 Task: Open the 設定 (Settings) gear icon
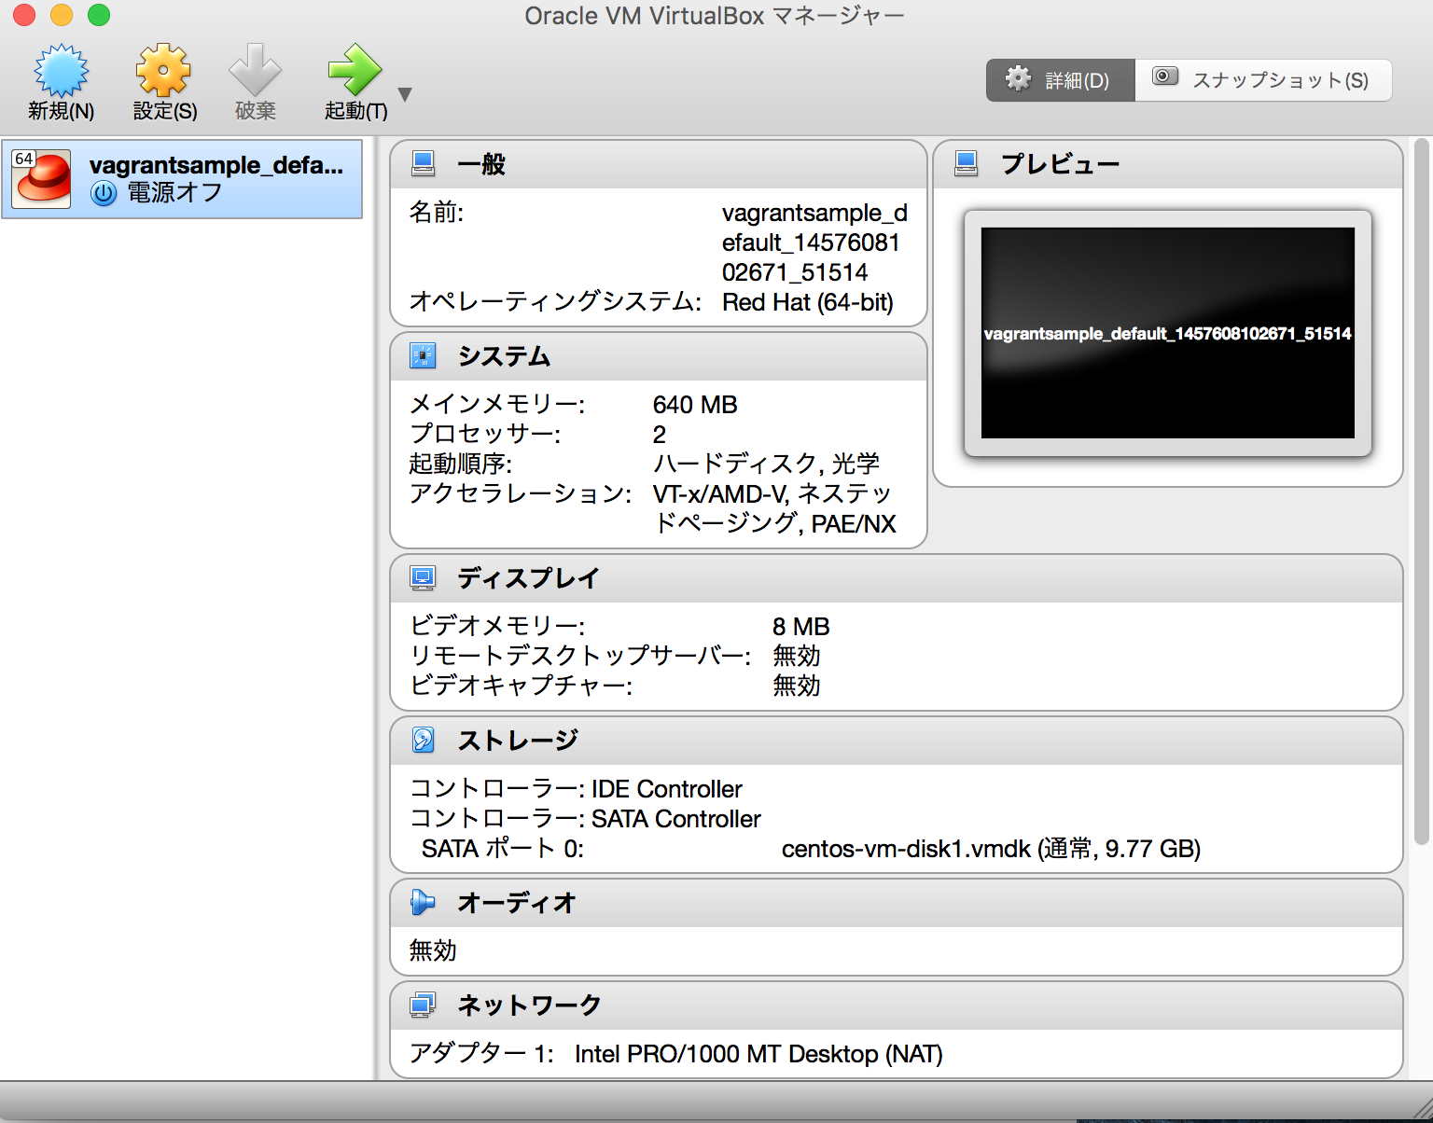point(161,70)
